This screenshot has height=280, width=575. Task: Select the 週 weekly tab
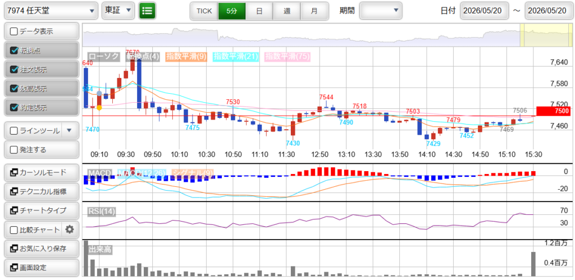point(287,11)
